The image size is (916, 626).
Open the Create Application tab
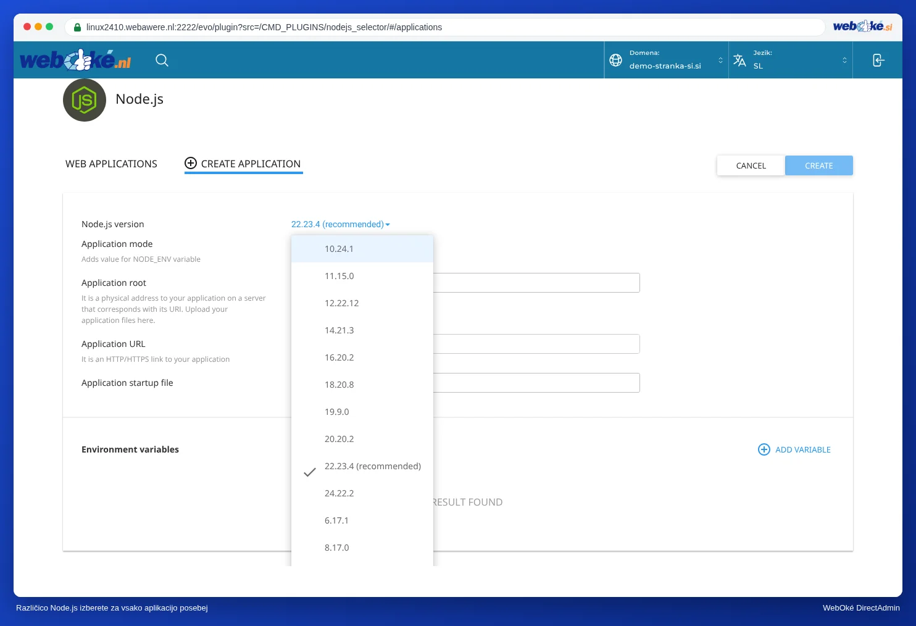click(244, 164)
